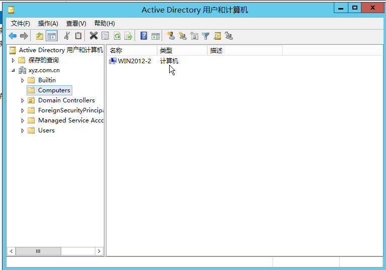Open the 帮助(H) menu
386x270 pixels.
(x=104, y=24)
